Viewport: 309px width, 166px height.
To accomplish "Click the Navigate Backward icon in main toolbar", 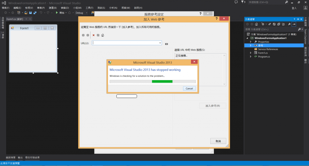I will point(5,13).
